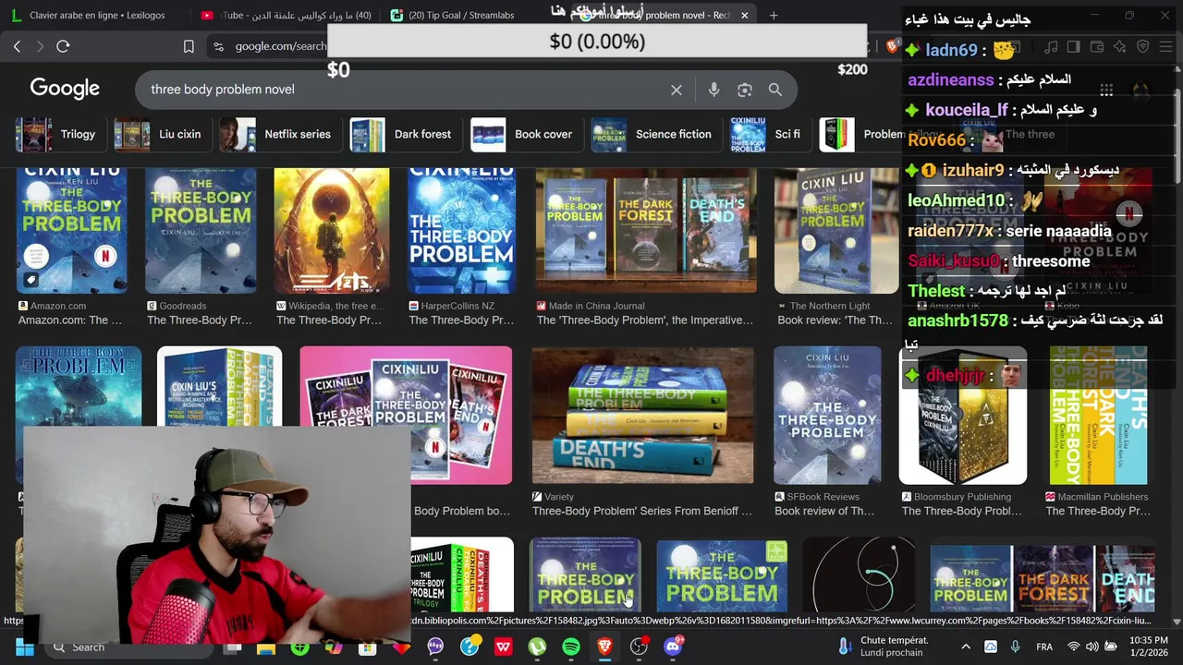Clear the Google search box text

[677, 90]
